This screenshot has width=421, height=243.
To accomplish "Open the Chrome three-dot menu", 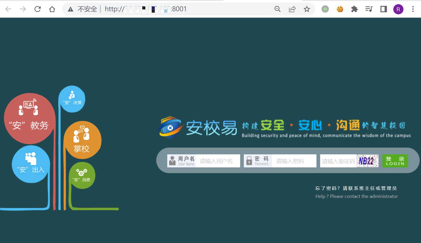I will [x=413, y=9].
